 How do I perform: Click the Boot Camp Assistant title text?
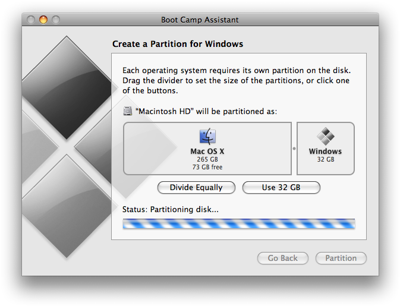[200, 20]
